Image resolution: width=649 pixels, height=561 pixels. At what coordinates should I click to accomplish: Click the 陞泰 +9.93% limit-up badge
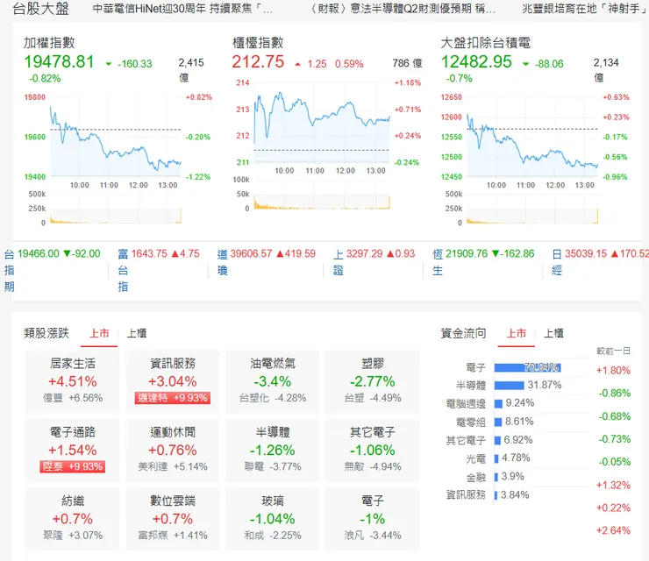click(73, 466)
